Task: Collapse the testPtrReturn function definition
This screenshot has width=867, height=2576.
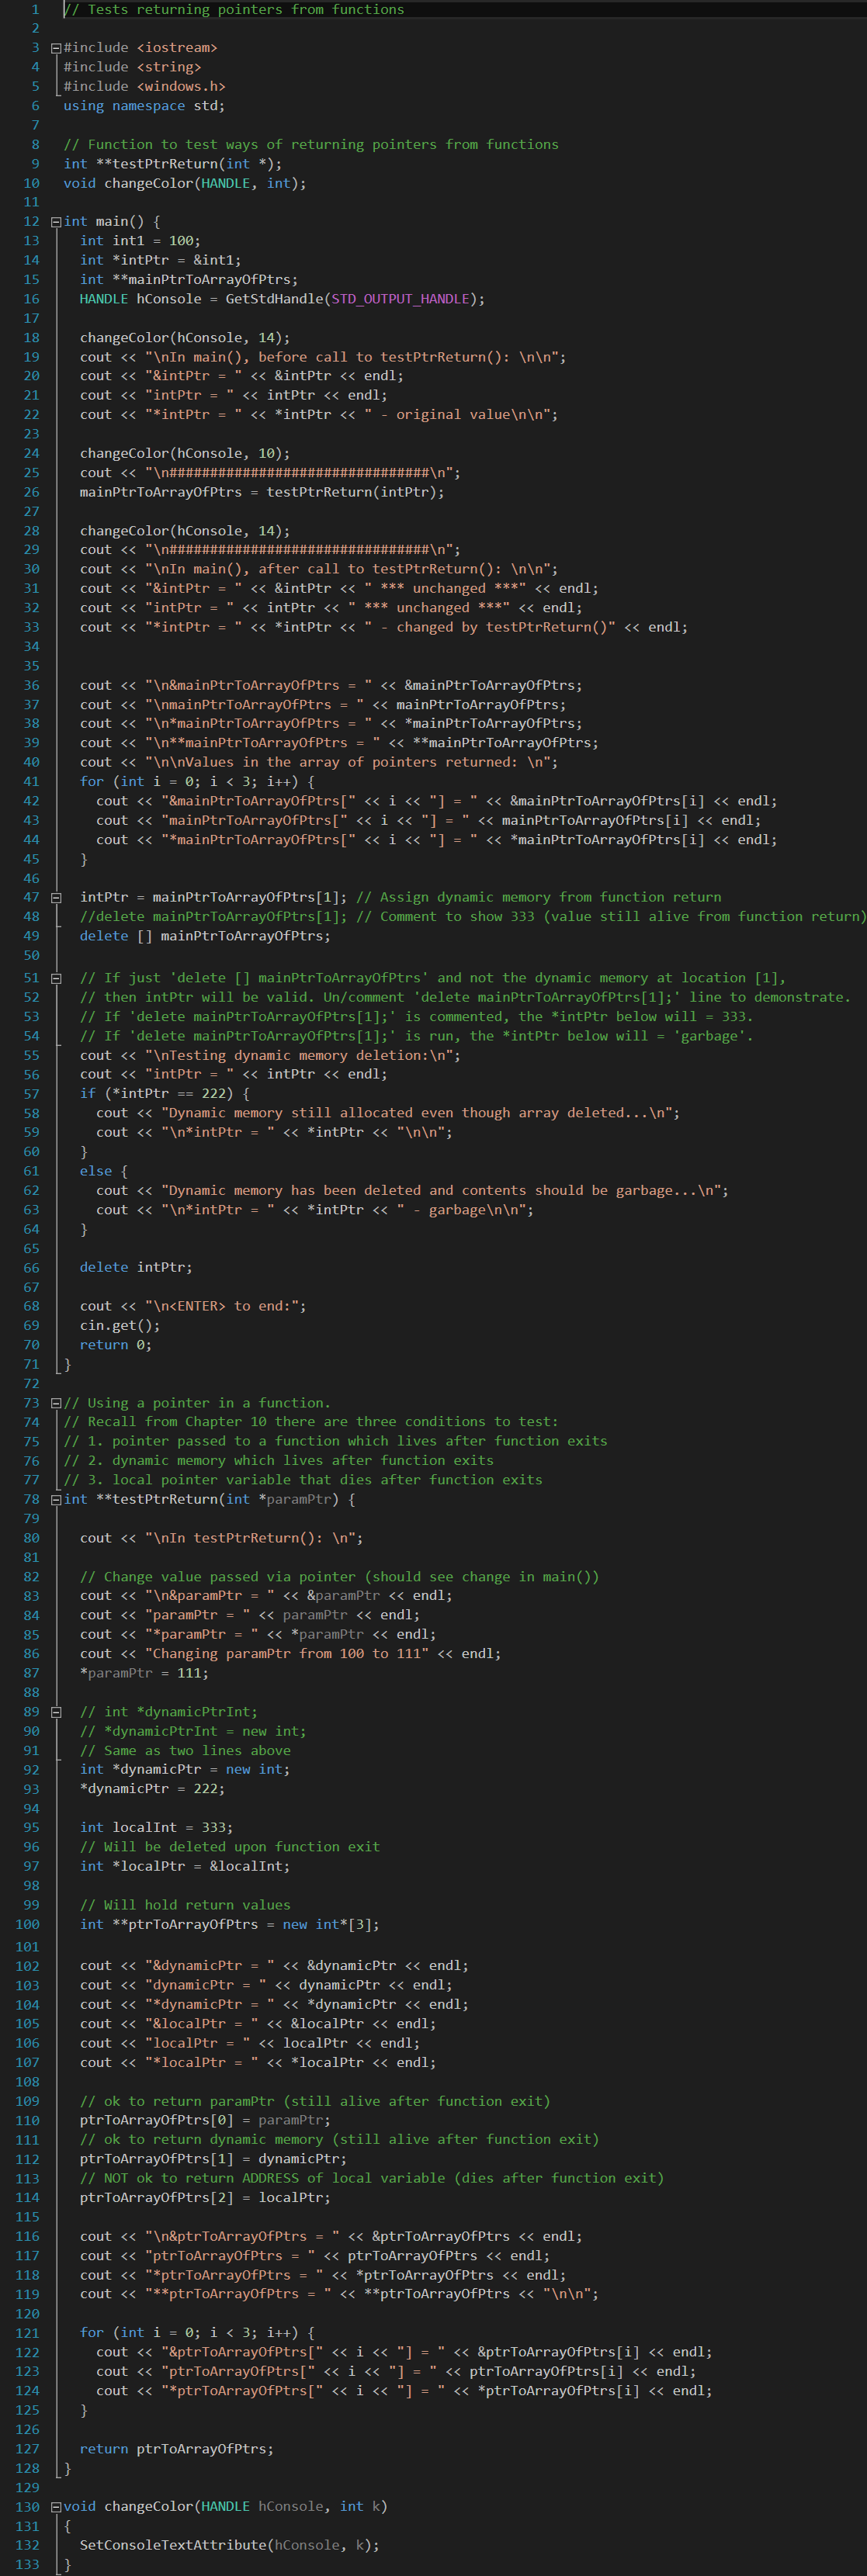Action: pos(56,1499)
